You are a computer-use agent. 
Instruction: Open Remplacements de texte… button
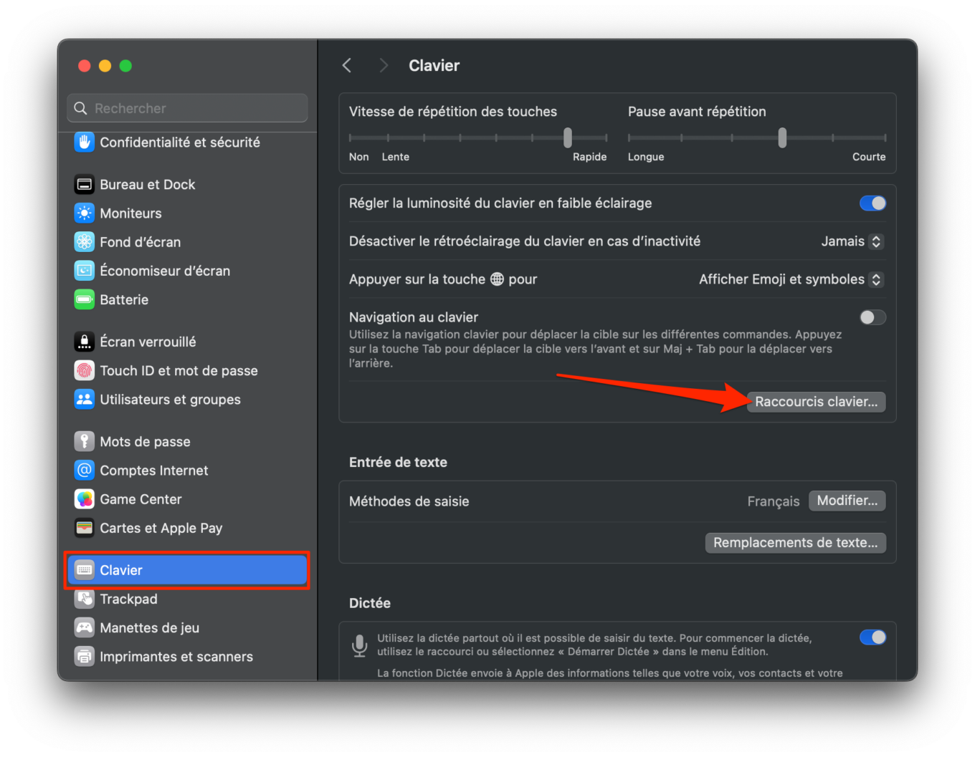coord(795,543)
